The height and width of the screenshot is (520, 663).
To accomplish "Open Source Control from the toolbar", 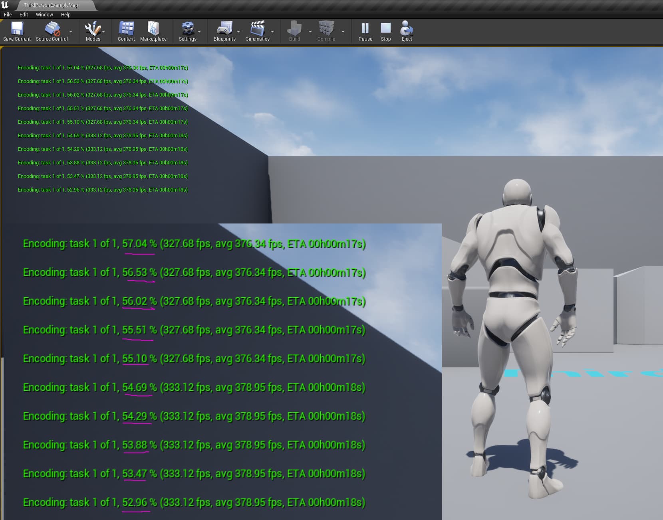I will (x=52, y=31).
